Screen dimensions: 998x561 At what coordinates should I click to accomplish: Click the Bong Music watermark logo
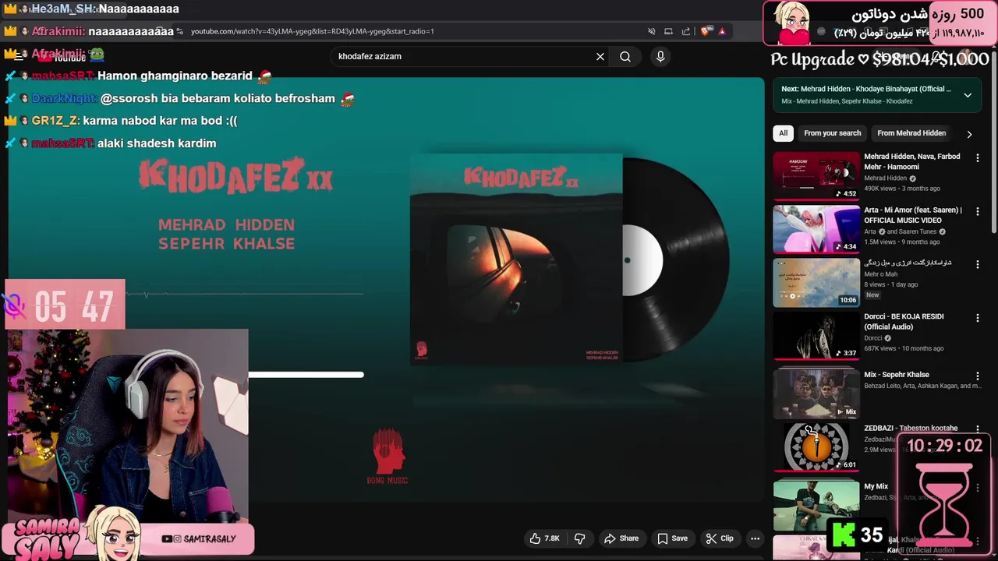click(388, 457)
